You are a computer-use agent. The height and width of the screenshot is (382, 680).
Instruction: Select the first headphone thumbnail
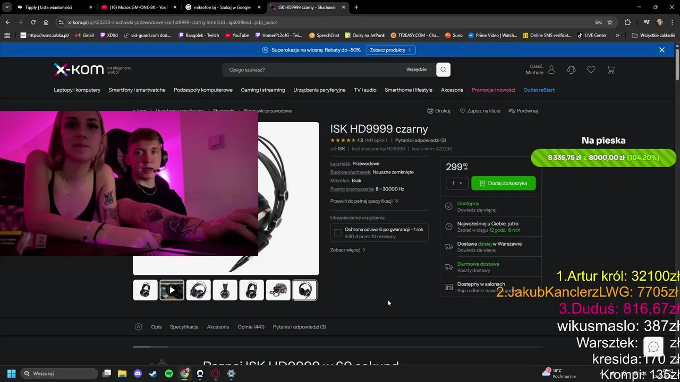click(x=146, y=290)
